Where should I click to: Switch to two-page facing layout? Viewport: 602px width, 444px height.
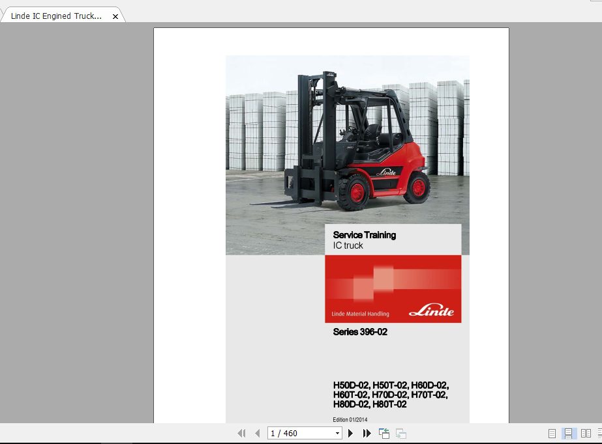[x=586, y=434]
